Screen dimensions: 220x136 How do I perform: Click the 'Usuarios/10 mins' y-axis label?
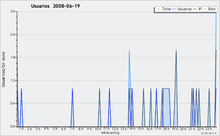pos(3,69)
